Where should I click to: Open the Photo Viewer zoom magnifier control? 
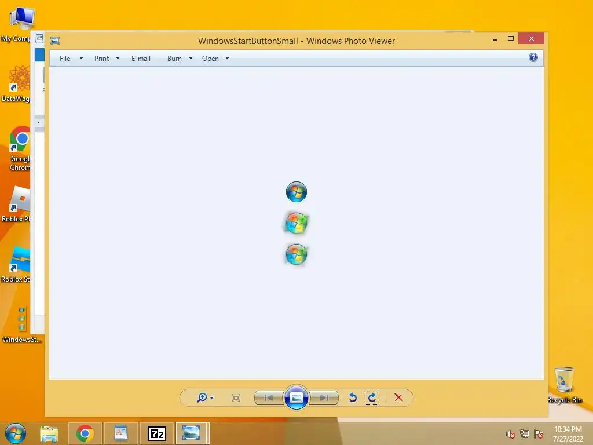pos(202,397)
